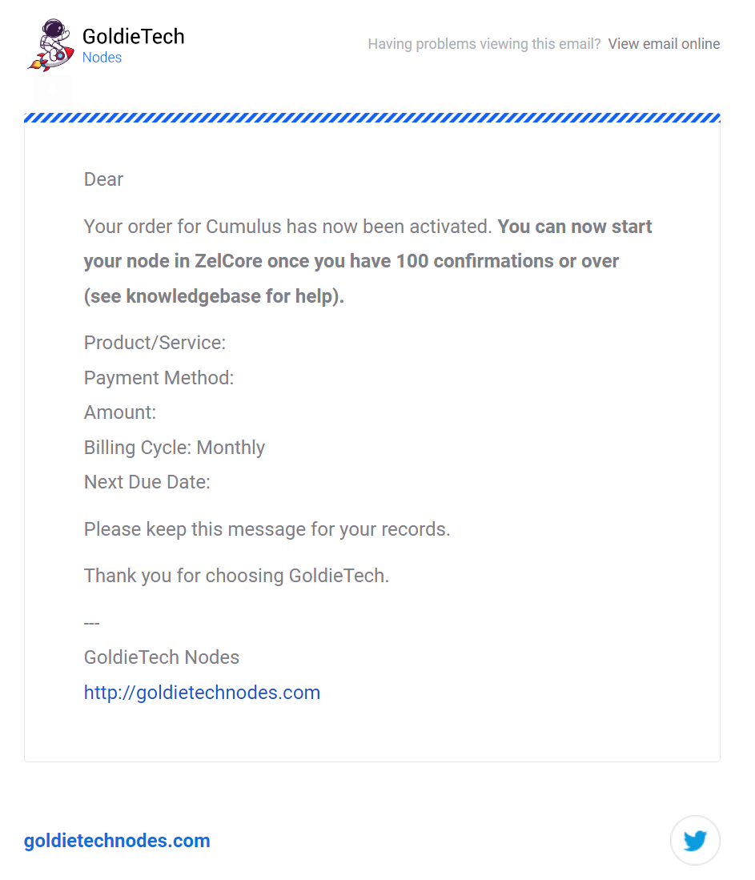This screenshot has width=755, height=880.
Task: Click the Twitter bird icon in footer
Action: click(695, 840)
